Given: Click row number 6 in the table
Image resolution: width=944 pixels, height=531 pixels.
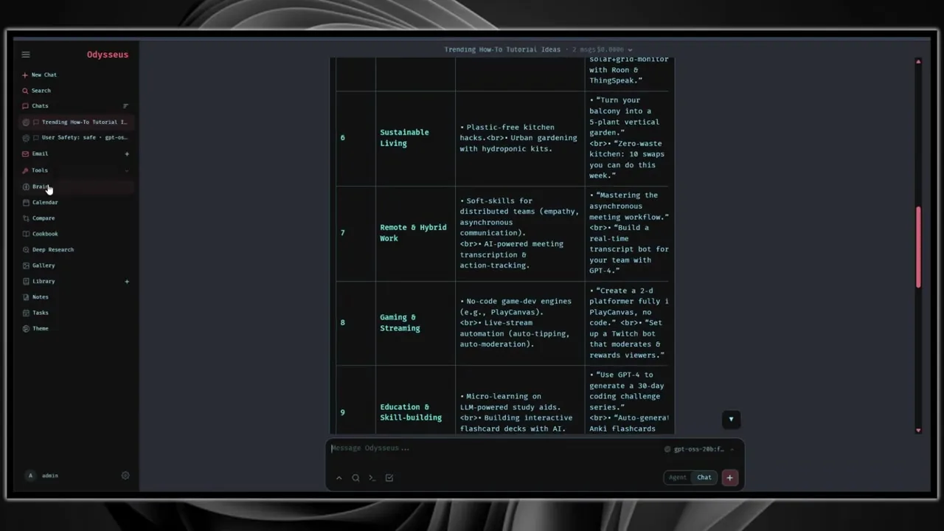Looking at the screenshot, I should (342, 138).
